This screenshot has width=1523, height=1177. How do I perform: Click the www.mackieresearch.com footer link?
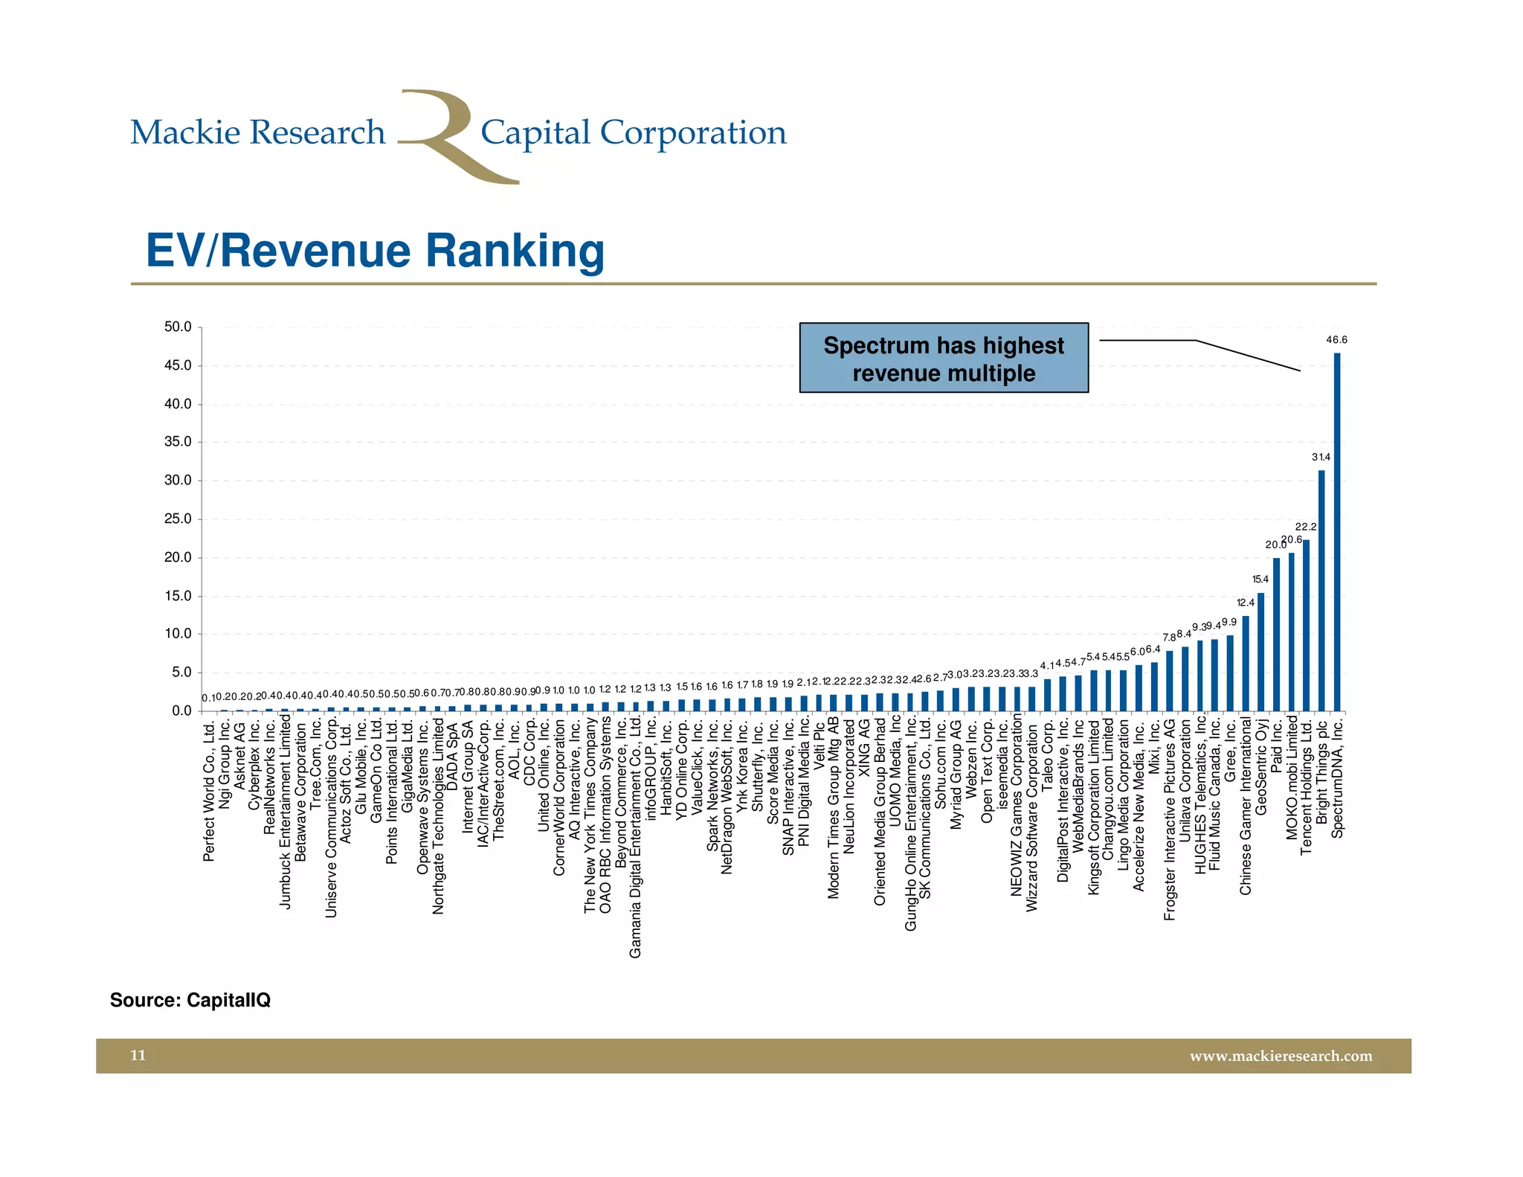(1281, 1056)
